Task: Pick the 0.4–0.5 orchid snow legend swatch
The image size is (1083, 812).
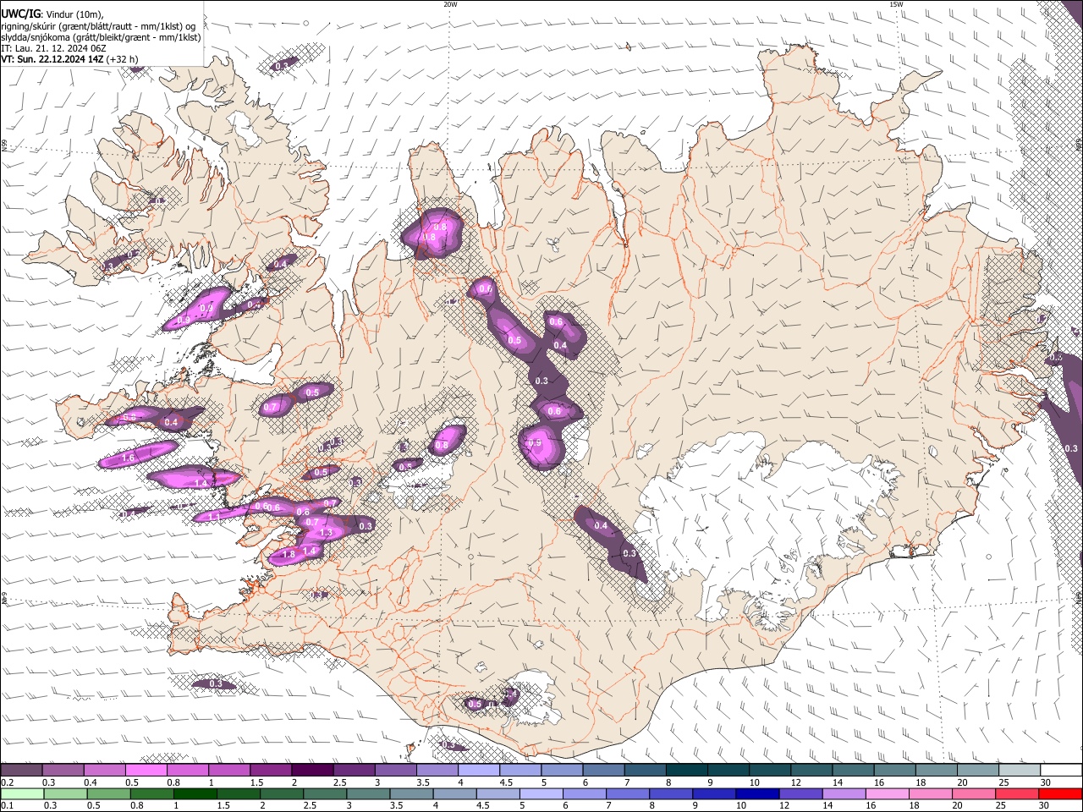Action: (x=104, y=771)
